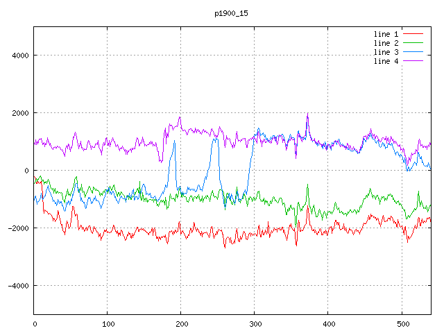This screenshot has width=444, height=333.
Task: Click the blue sample next to line 3
Action: 413,52
